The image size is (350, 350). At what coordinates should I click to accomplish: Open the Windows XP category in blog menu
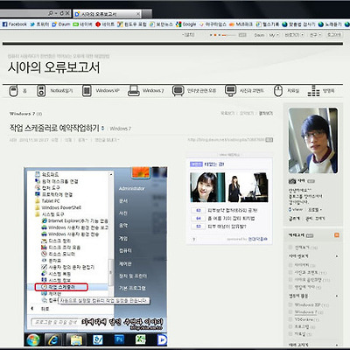101,91
